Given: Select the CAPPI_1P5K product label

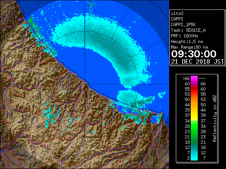Looking at the screenshot, I should (183, 25).
